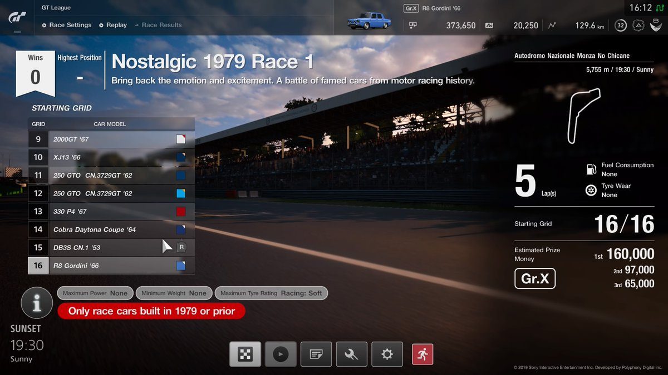Click the distance graph icon beside 129.6 km
The height and width of the screenshot is (375, 668).
click(552, 25)
